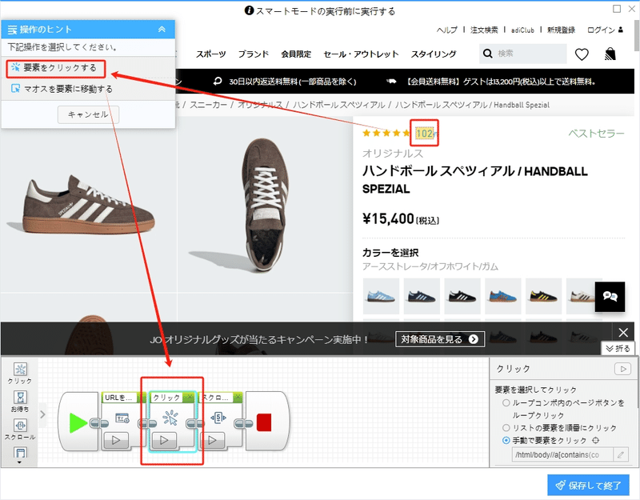Collapse the browser with 折る button

coord(618,348)
